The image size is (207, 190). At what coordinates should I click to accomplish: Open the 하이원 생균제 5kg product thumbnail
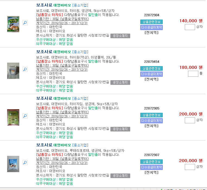13,24
